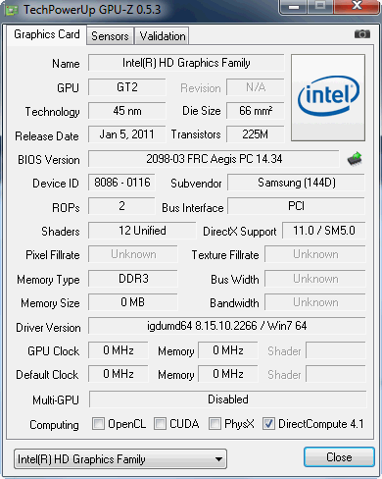Click the Driver Version field igdumd64 8.15.10.2266
Screen dimensions: 382x479
(x=227, y=326)
